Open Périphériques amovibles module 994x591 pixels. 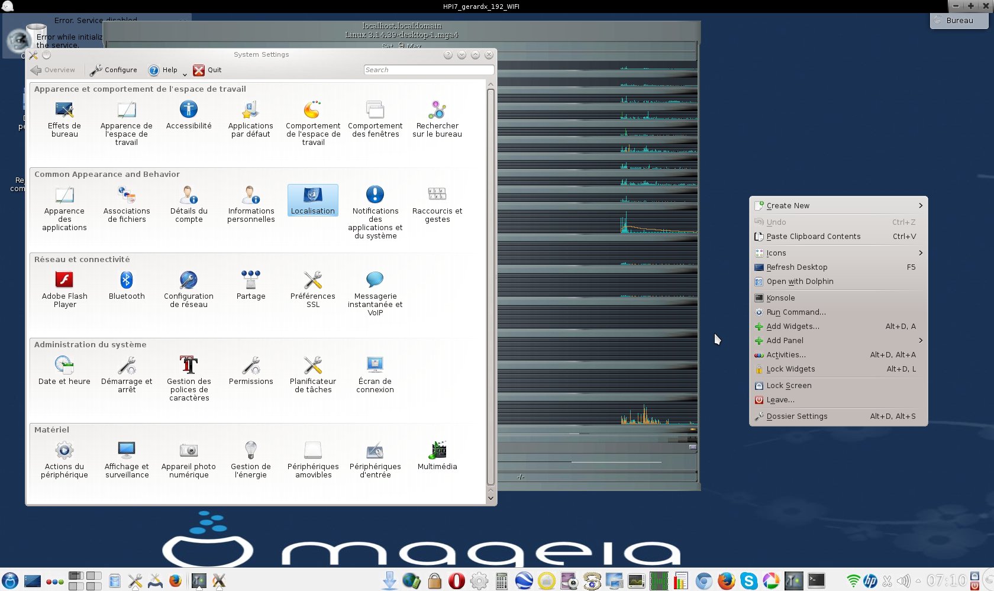click(313, 460)
